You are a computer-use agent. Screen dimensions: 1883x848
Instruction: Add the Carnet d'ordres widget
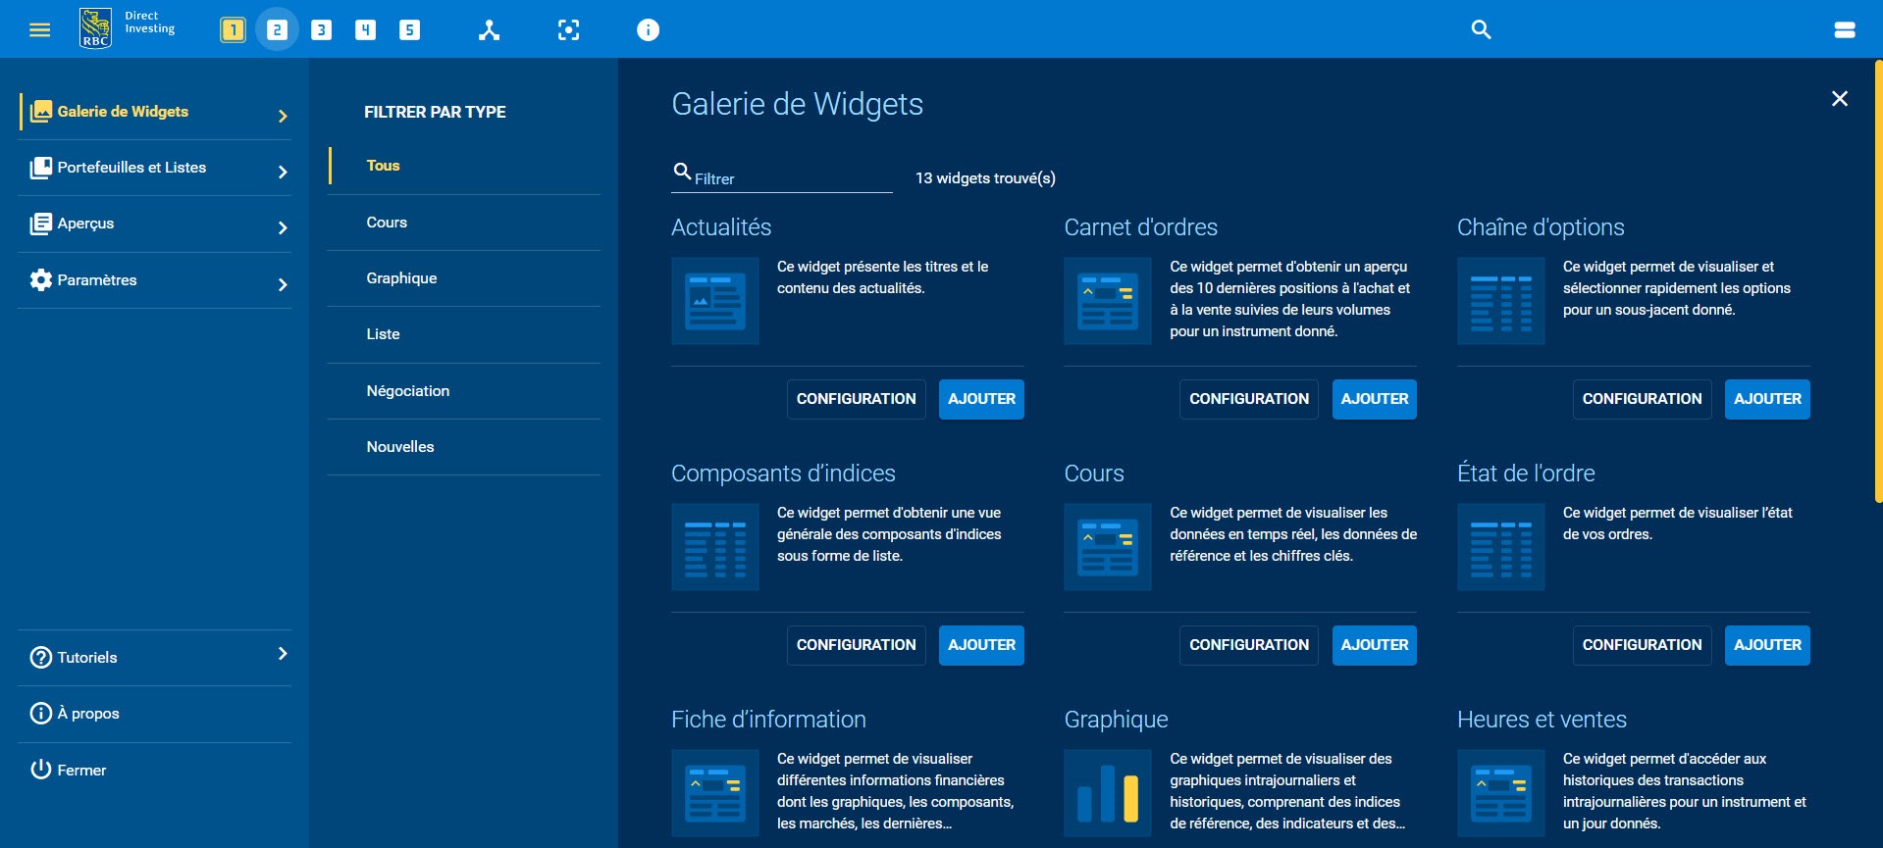tap(1375, 399)
